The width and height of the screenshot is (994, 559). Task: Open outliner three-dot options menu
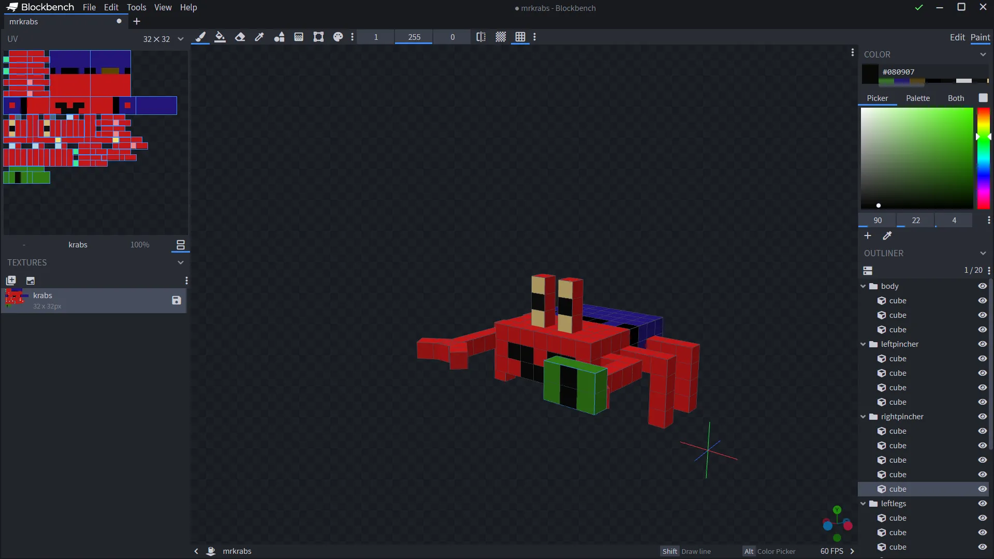(989, 270)
